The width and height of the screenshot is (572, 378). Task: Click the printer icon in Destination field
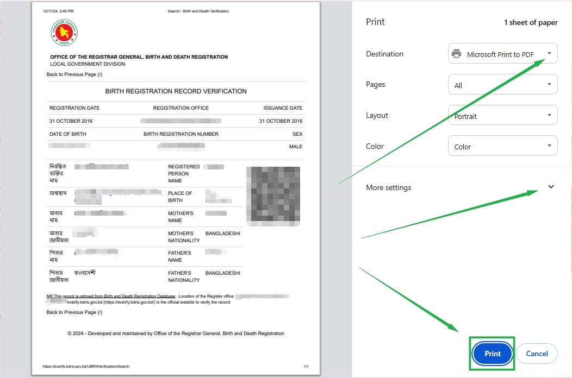(457, 54)
